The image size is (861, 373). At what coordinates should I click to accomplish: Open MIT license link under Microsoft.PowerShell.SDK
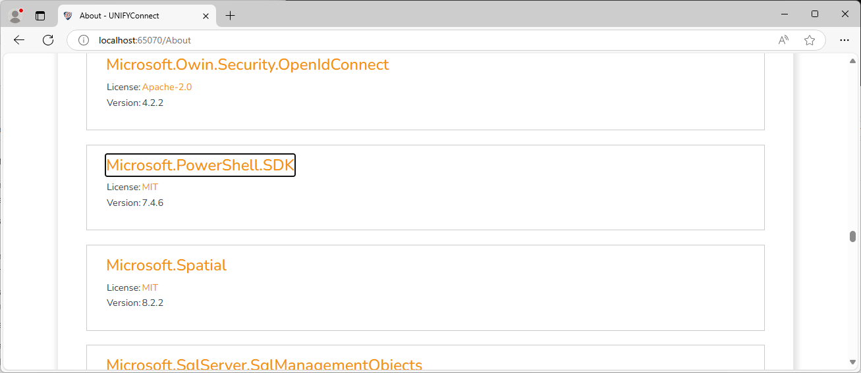click(150, 187)
